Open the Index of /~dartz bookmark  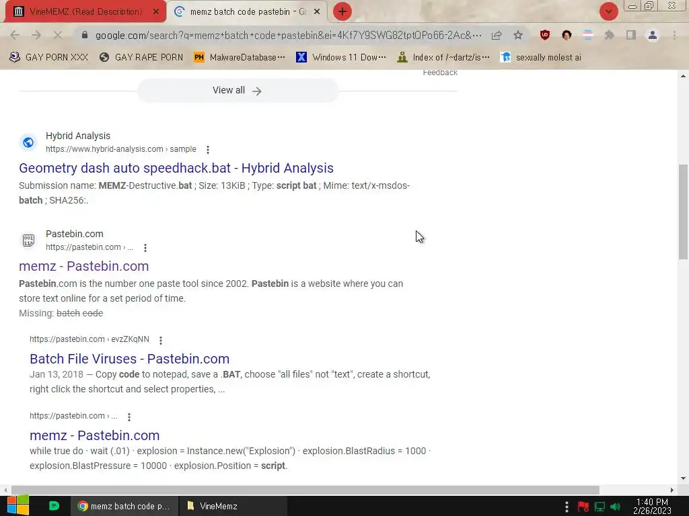(x=443, y=58)
